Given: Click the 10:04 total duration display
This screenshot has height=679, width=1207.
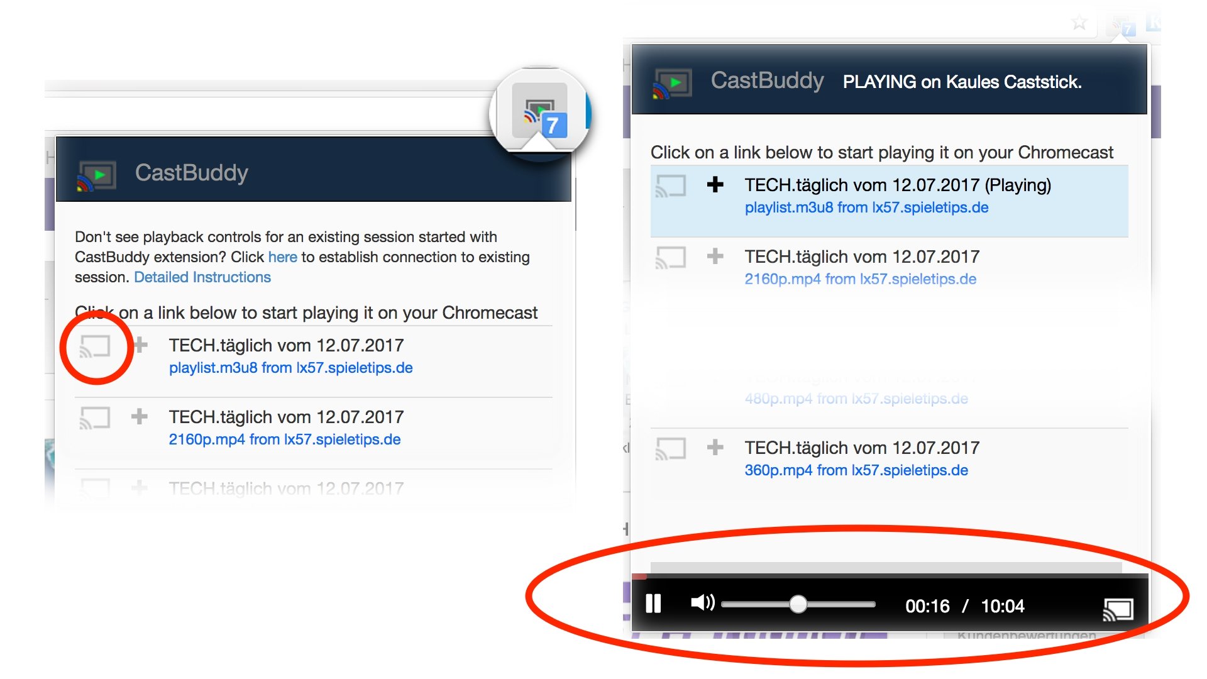Looking at the screenshot, I should [1003, 606].
